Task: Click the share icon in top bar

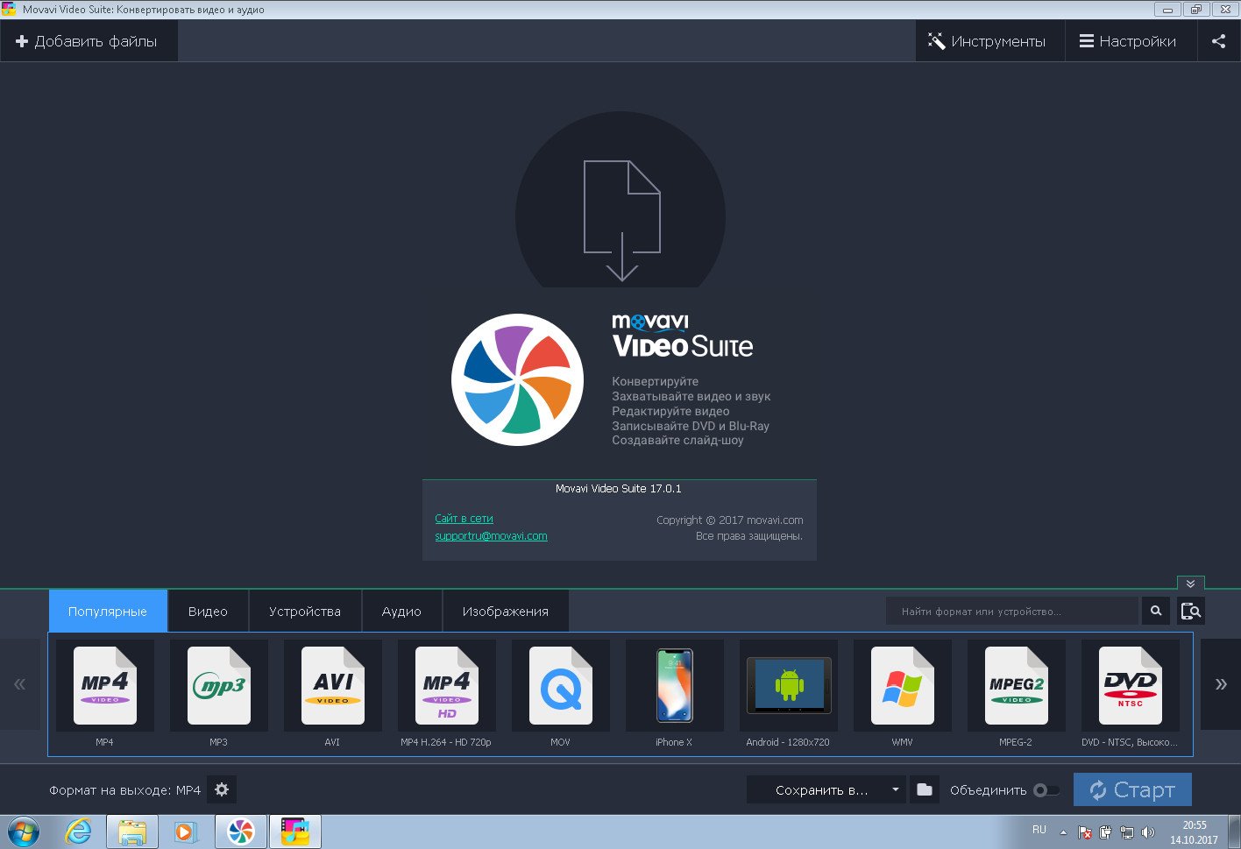Action: [1218, 41]
